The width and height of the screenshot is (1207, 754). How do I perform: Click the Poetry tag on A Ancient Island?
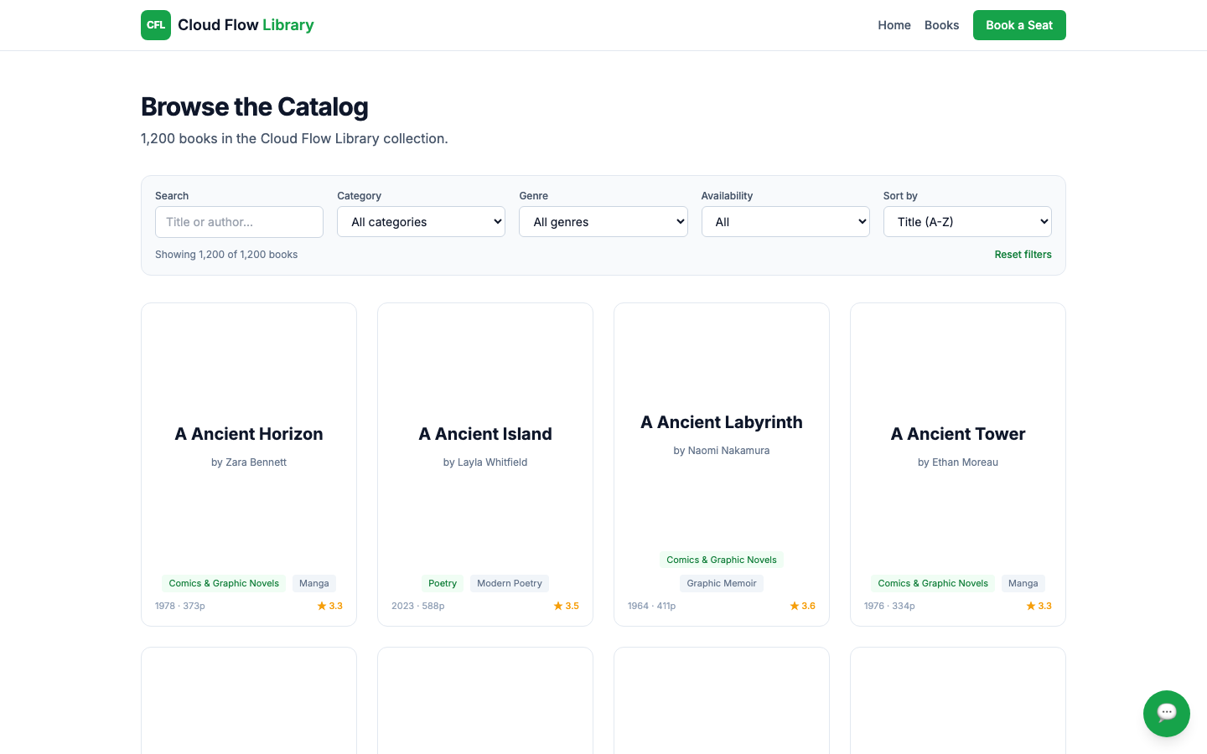pyautogui.click(x=443, y=583)
